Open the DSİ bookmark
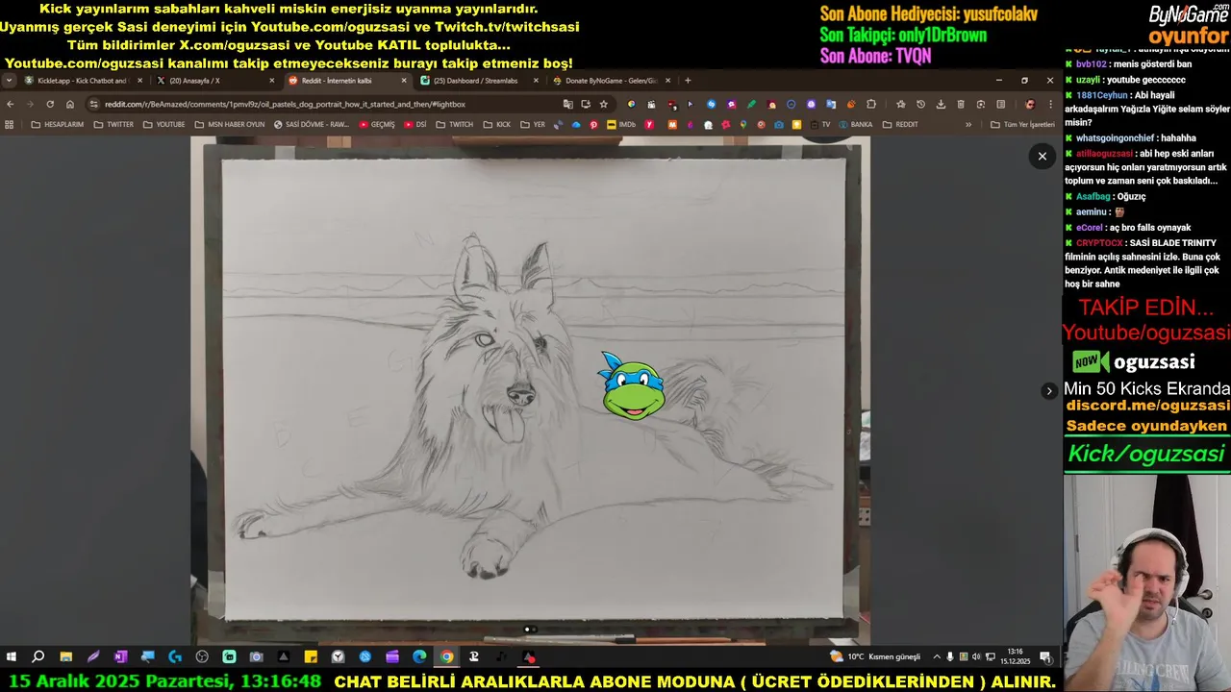1231x692 pixels. click(x=415, y=124)
